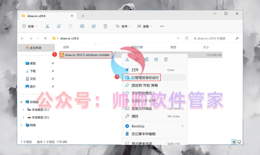Viewport: 260px width, 155px height.
Task: Click the Share icon in context menu
Action: tap(156, 59)
